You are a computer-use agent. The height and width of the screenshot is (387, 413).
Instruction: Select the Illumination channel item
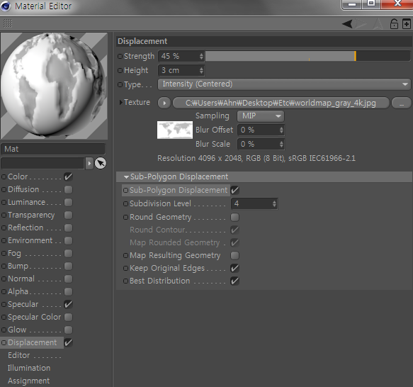click(x=29, y=368)
